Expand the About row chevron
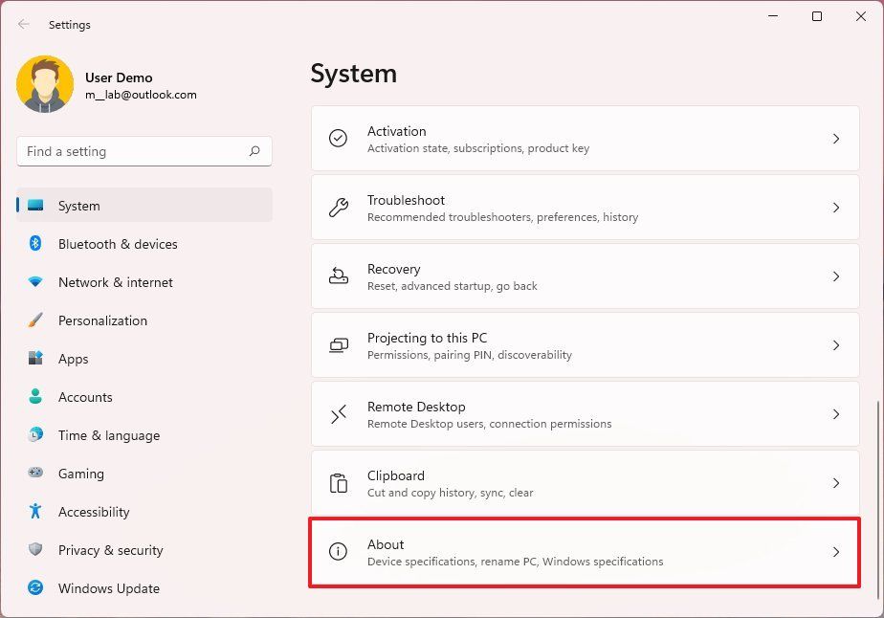This screenshot has width=884, height=618. 836,552
